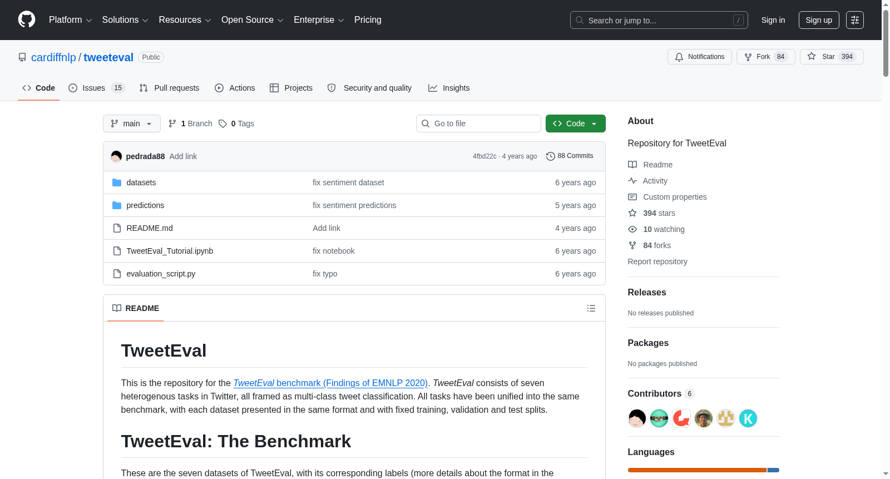This screenshot has height=479, width=890.
Task: Open the latest commit message Add link
Action: (x=183, y=156)
